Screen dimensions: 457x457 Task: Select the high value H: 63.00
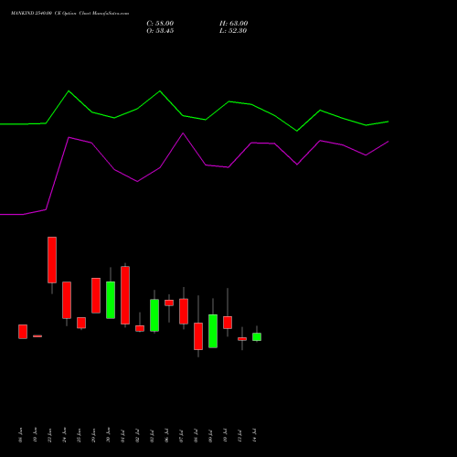coord(233,24)
